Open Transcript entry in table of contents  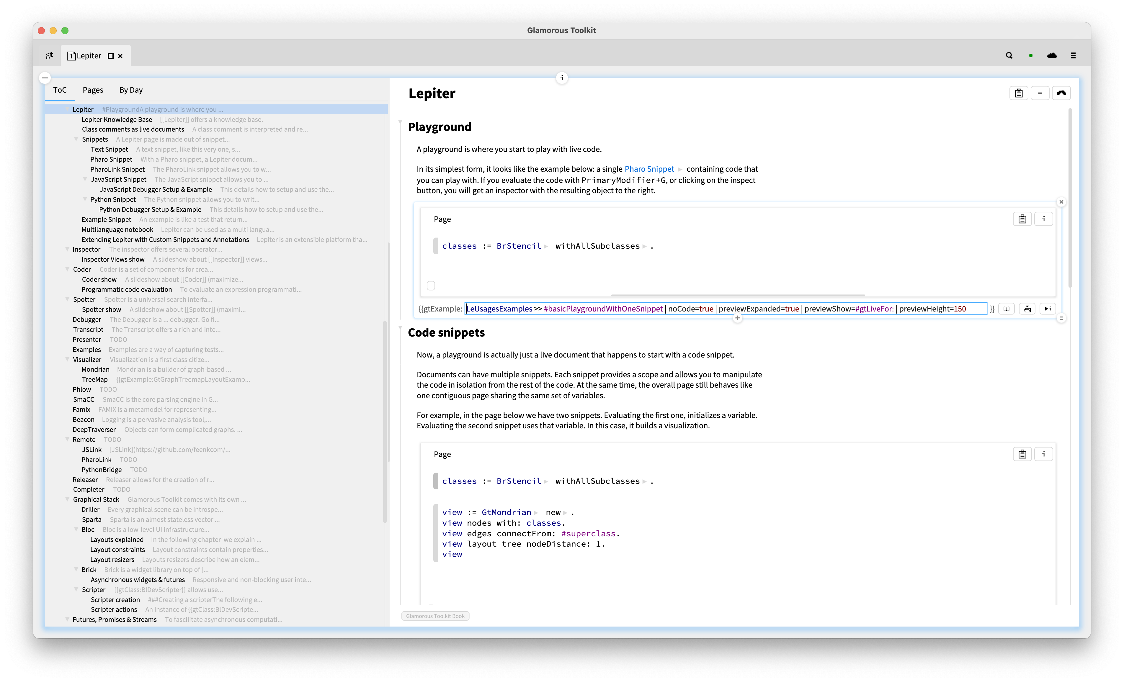[x=88, y=329]
